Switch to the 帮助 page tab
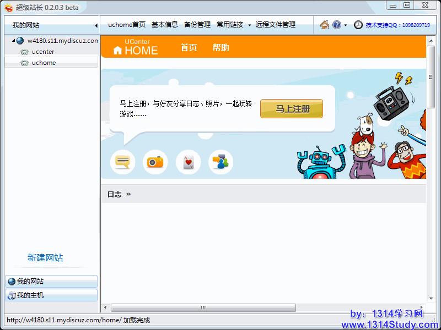The image size is (441, 330). [x=220, y=47]
